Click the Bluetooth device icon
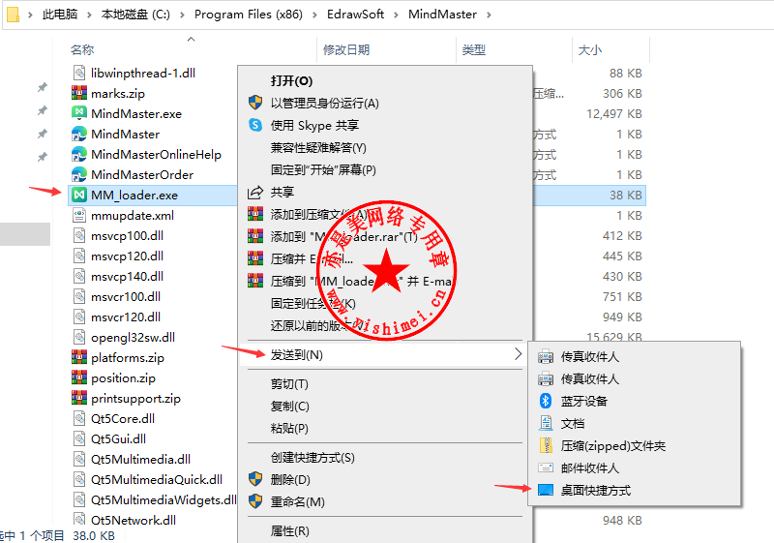 (546, 401)
